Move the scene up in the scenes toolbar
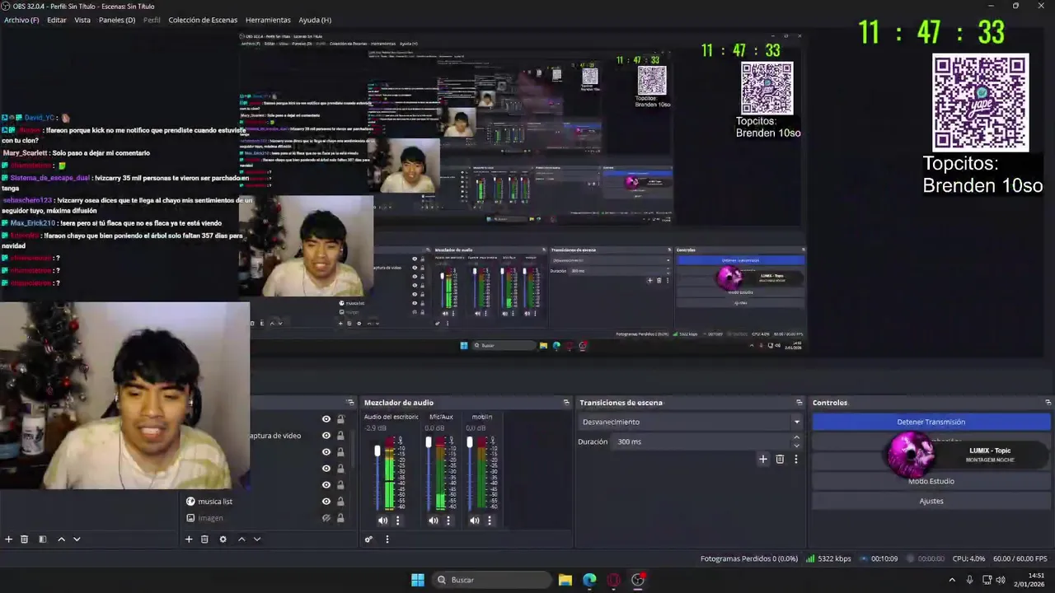Screen dimensions: 1055x593 pyautogui.click(x=61, y=539)
